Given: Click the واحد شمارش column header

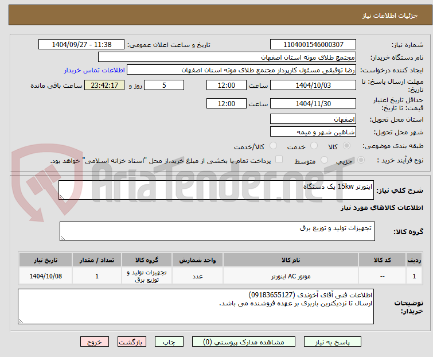Looking at the screenshot, I should 197,260.
